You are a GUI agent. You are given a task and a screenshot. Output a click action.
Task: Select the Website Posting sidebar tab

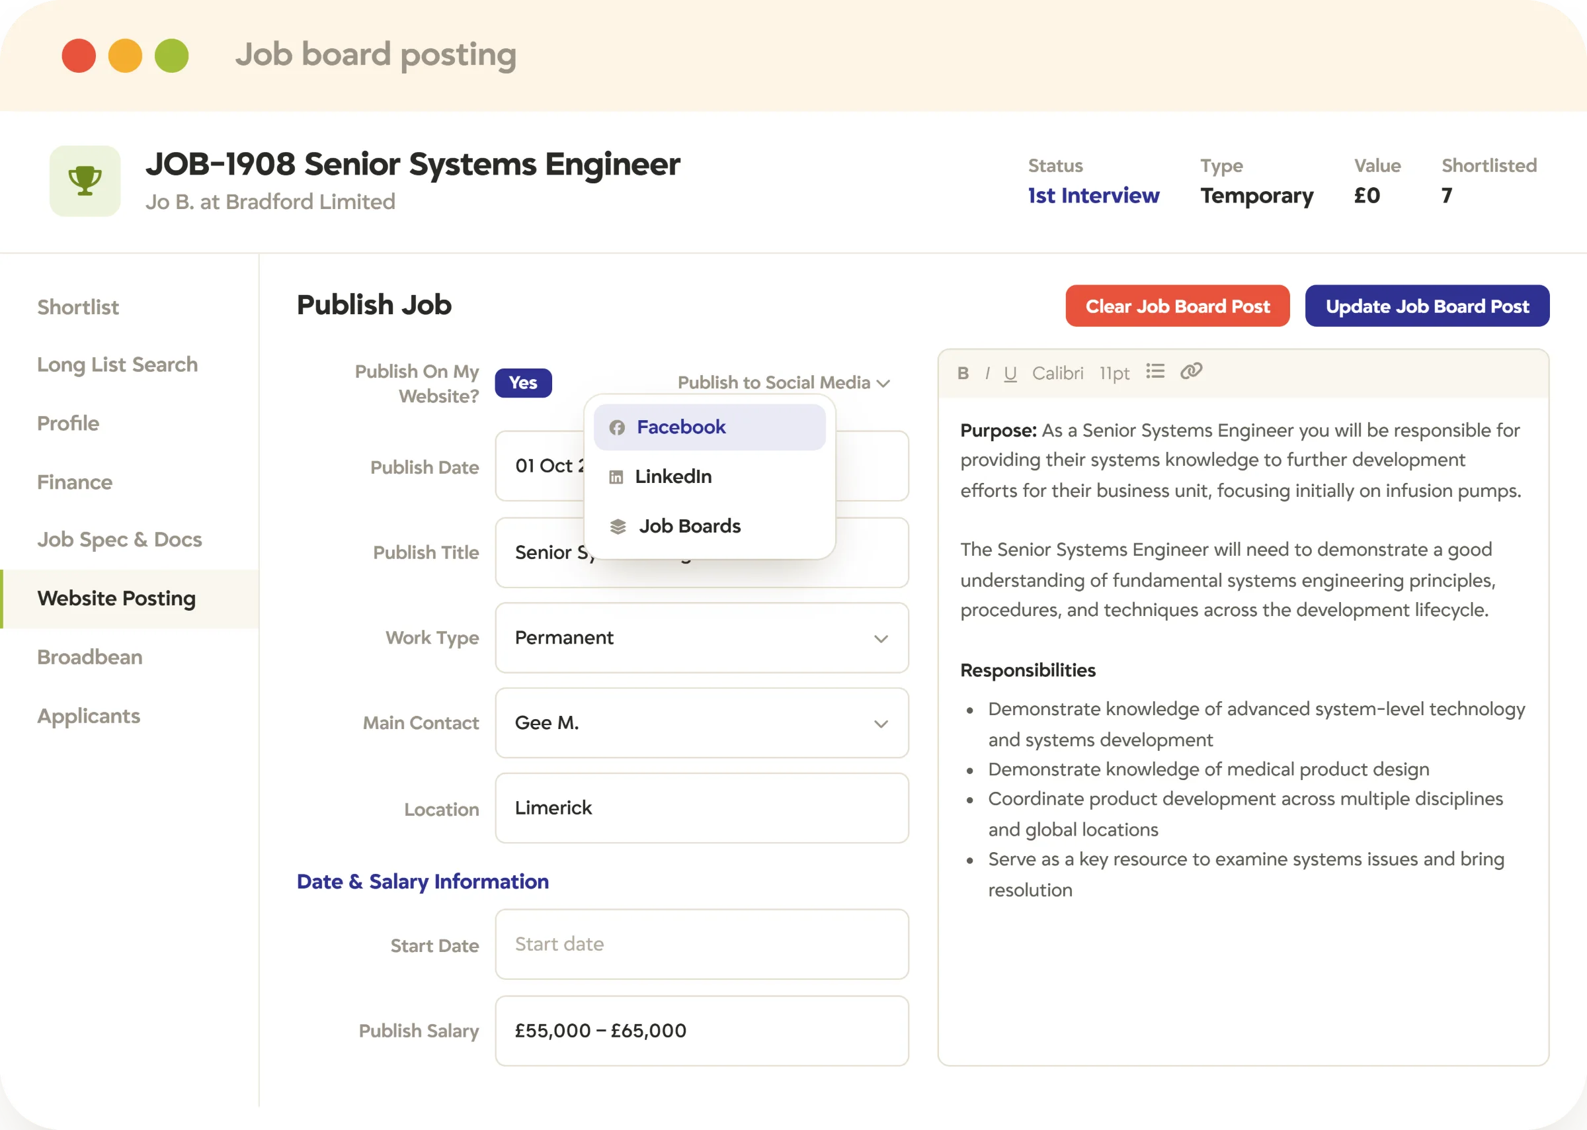coord(130,598)
